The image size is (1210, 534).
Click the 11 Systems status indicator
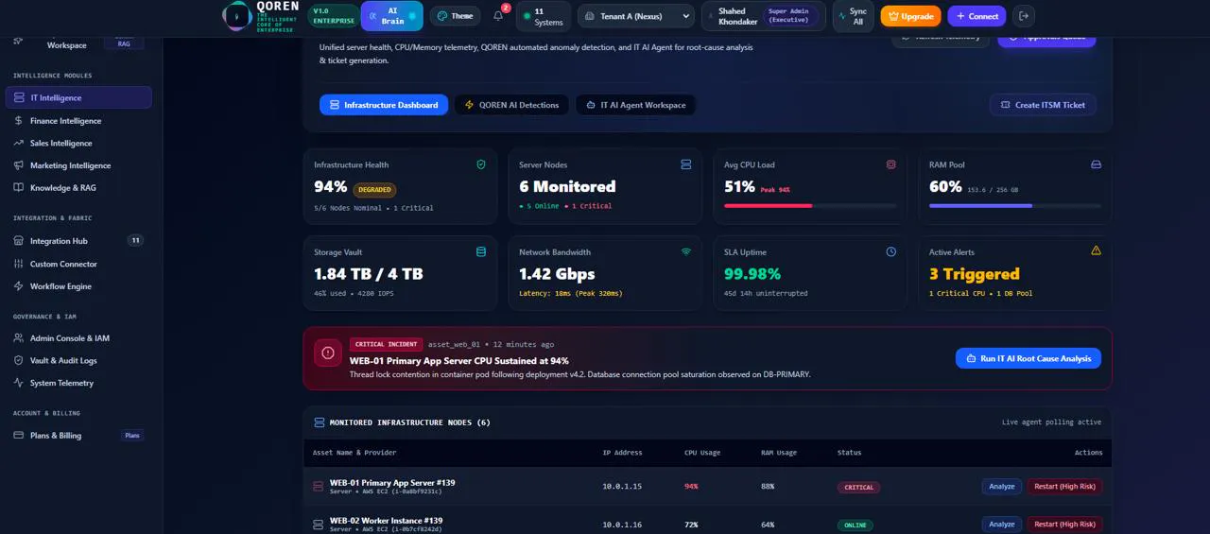[x=544, y=16]
